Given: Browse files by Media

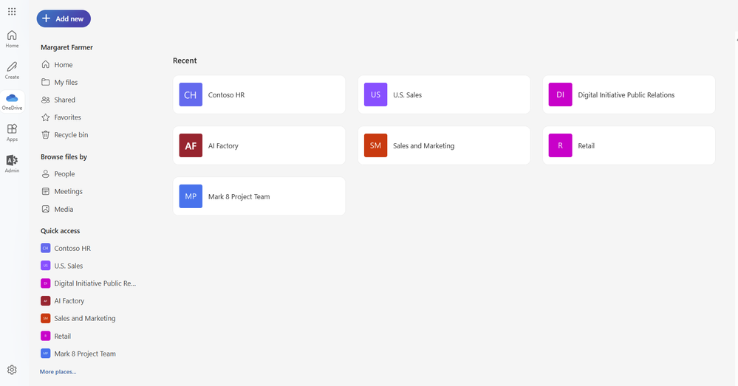Looking at the screenshot, I should click(x=64, y=209).
